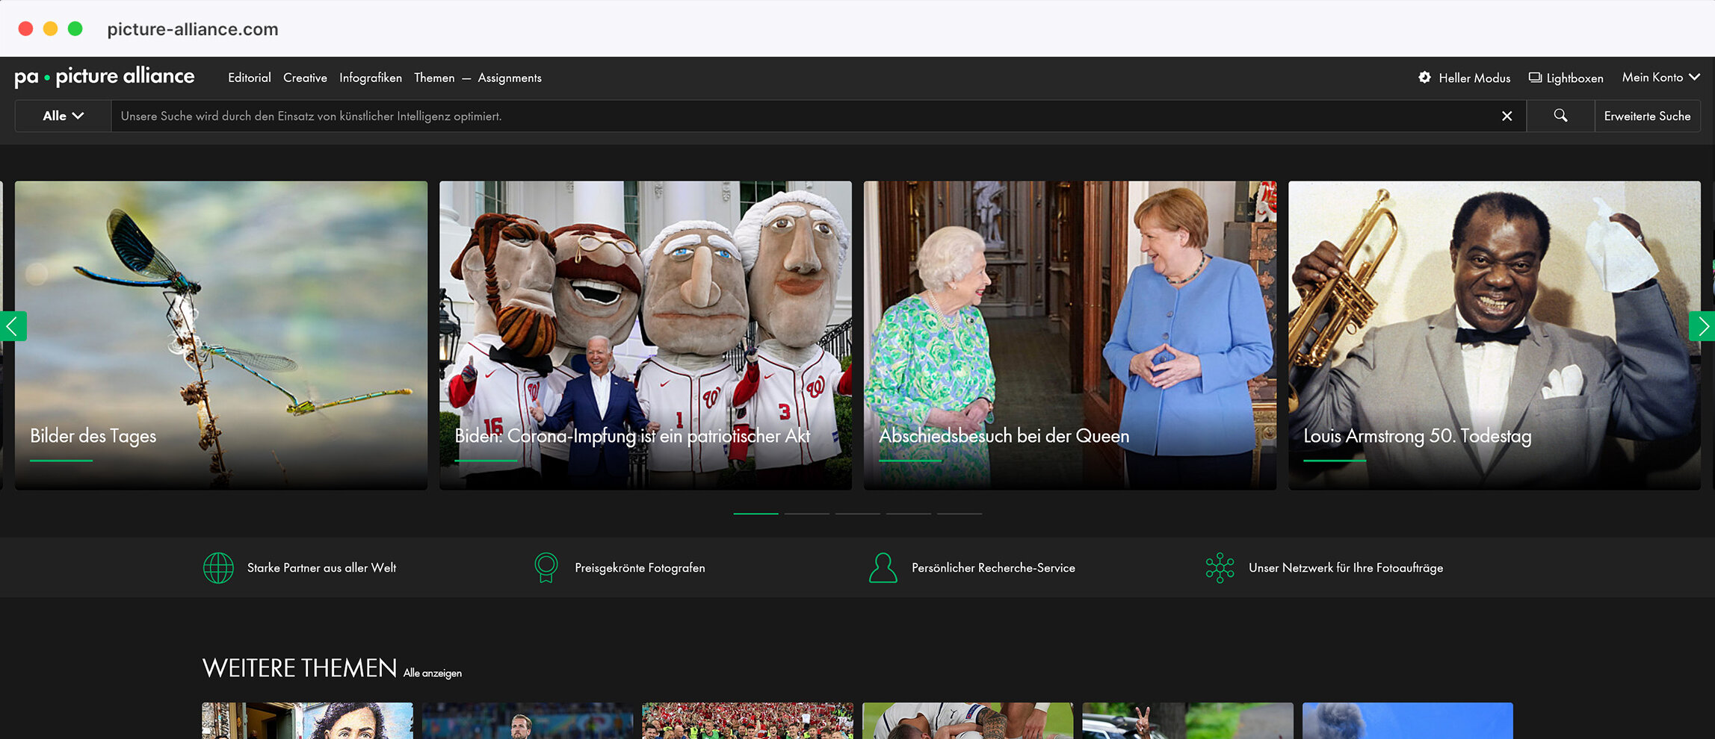Viewport: 1715px width, 739px height.
Task: Open the Themen menu item
Action: click(x=434, y=78)
